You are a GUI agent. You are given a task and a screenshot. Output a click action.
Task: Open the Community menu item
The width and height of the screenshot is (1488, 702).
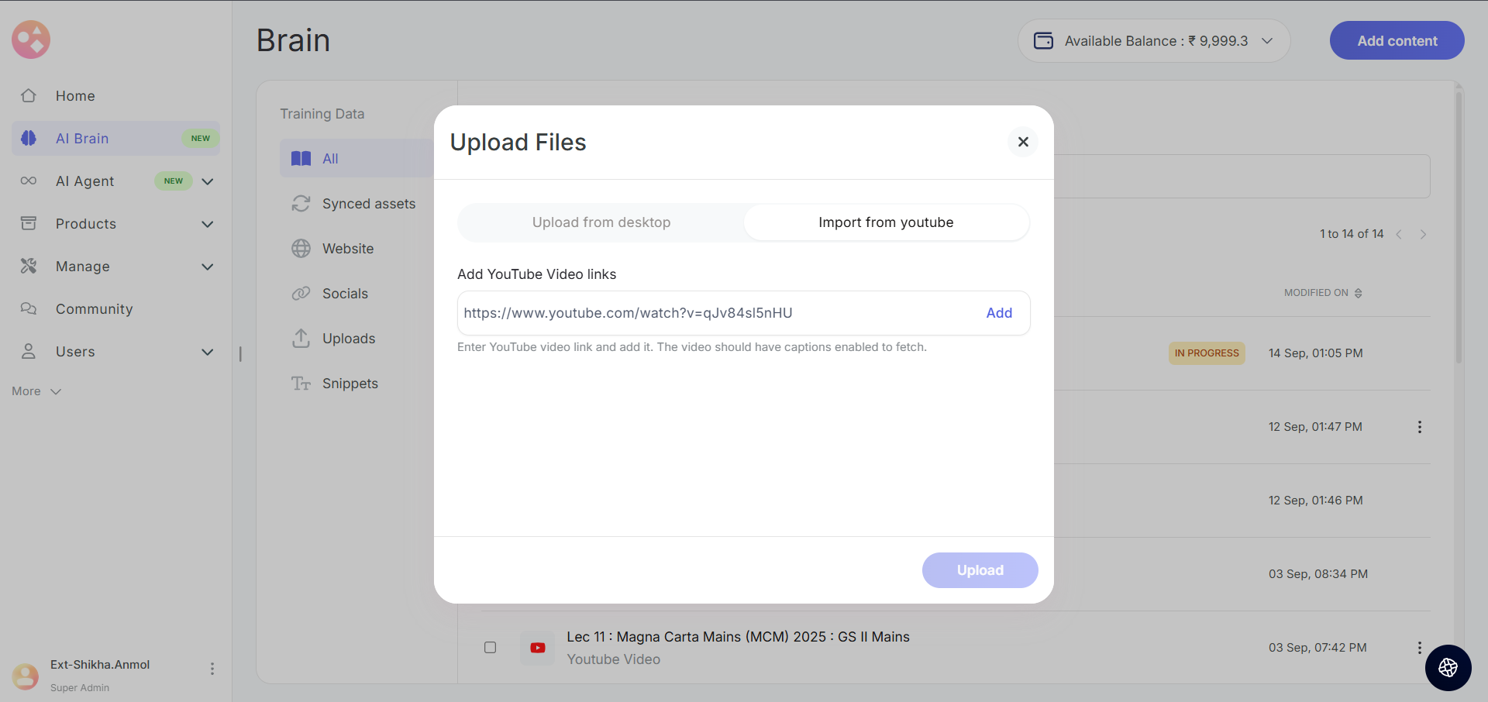pyautogui.click(x=116, y=308)
